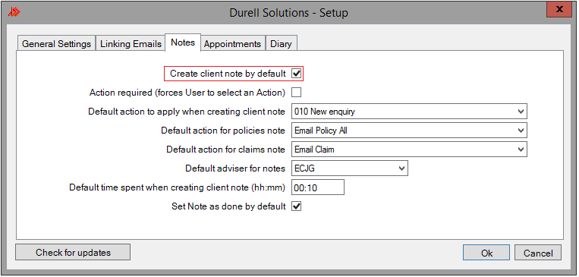Expand the default client note action dropdown
The width and height of the screenshot is (579, 277).
click(409, 112)
